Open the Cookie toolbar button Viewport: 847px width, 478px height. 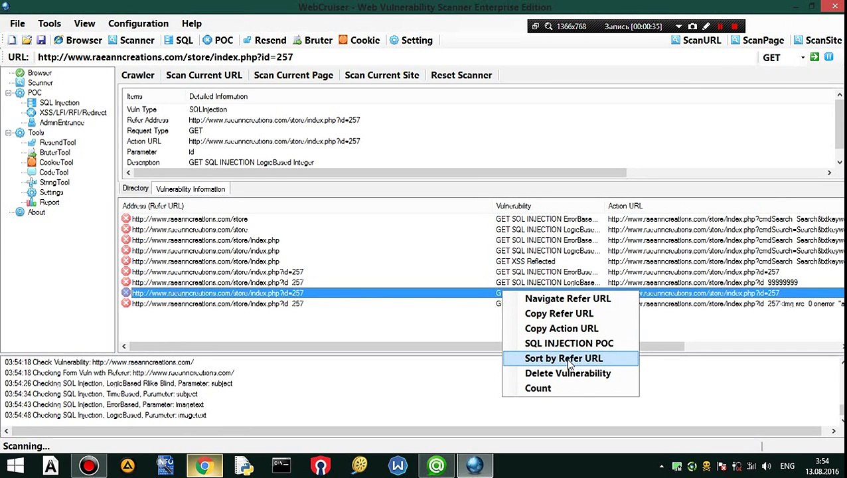coord(359,40)
